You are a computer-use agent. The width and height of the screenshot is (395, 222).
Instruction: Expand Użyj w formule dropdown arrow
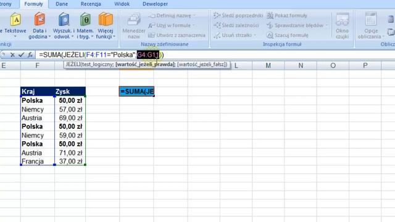194,25
